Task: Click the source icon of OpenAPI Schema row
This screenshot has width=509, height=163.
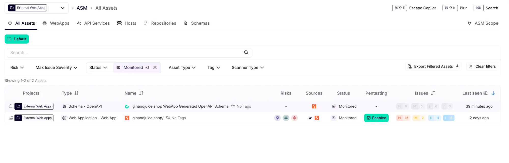Action: pyautogui.click(x=314, y=106)
